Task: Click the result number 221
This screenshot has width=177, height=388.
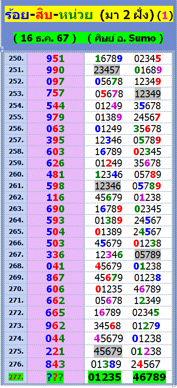Action: (x=56, y=351)
